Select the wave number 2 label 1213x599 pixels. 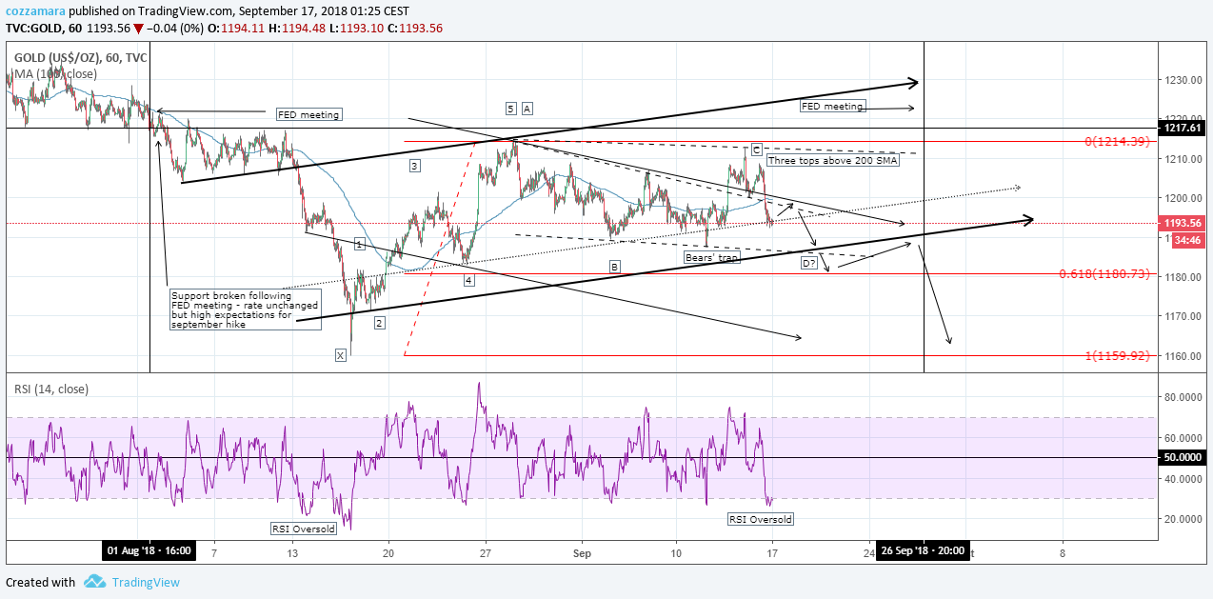[x=379, y=323]
